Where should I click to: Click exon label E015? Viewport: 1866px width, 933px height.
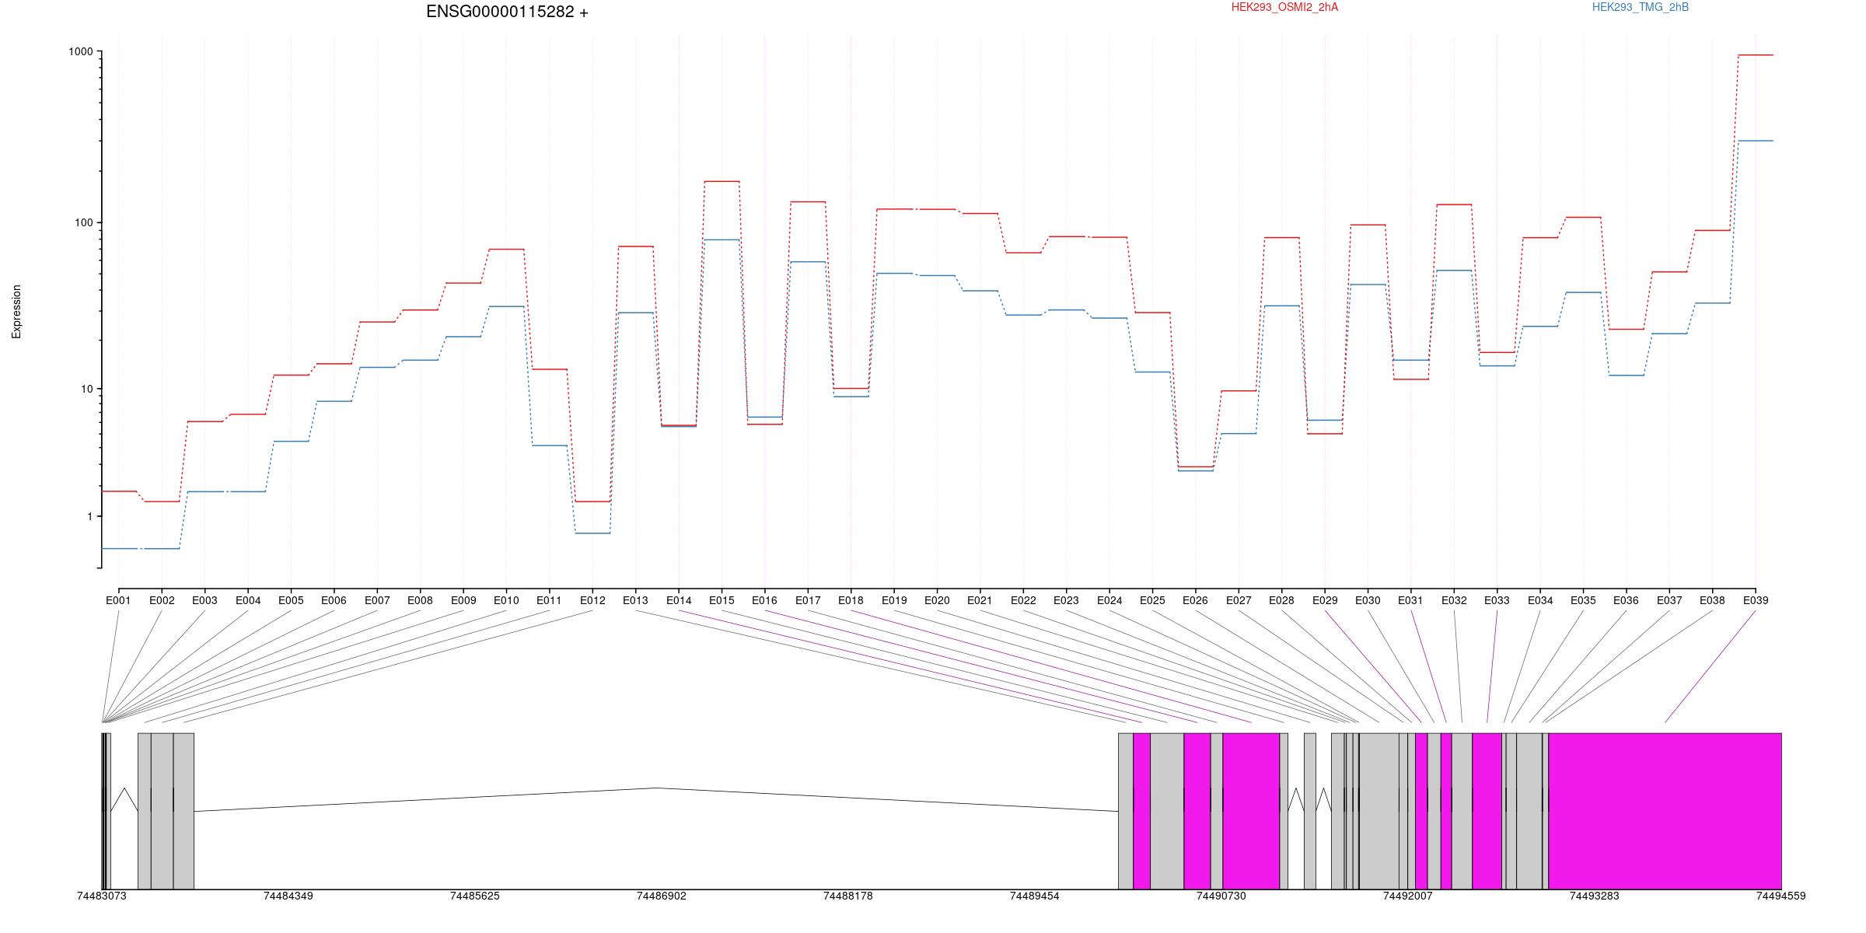(722, 600)
